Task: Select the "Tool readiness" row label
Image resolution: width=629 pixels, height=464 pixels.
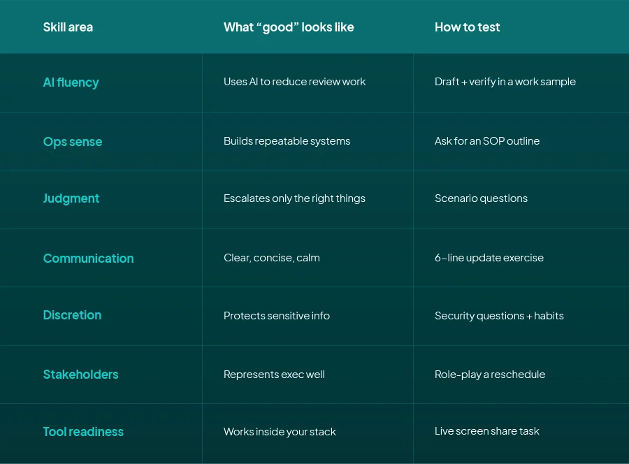Action: pos(83,432)
